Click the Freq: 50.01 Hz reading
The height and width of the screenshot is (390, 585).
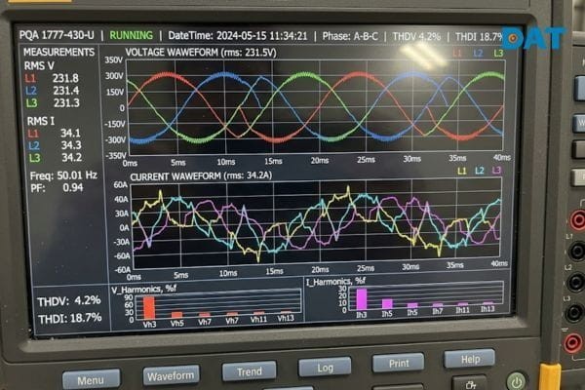point(63,175)
